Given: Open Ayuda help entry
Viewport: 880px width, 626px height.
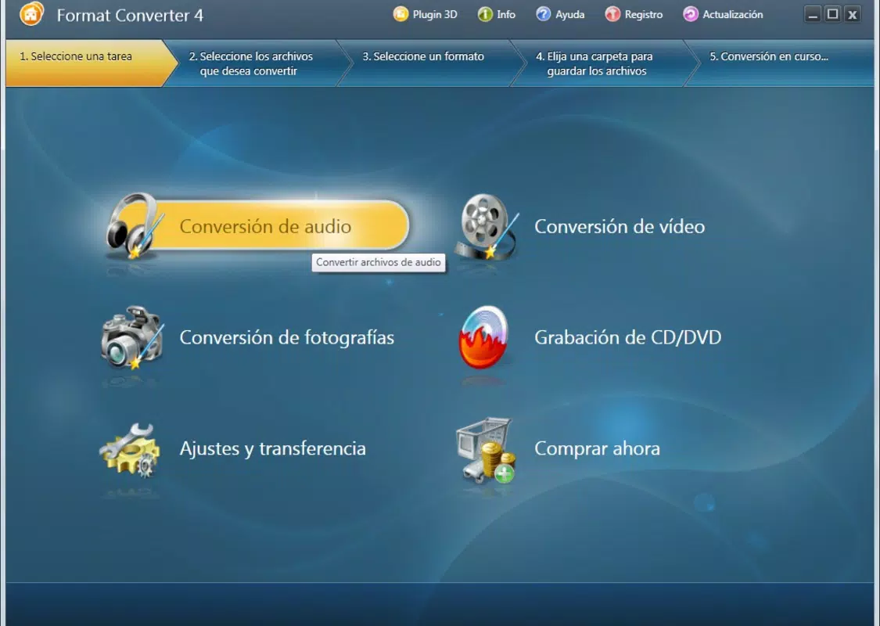Looking at the screenshot, I should click(x=560, y=15).
